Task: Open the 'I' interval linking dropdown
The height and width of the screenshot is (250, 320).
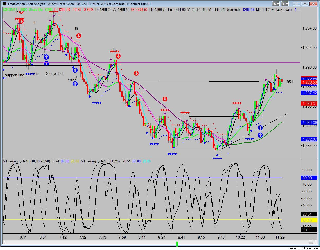Action: [285, 4]
